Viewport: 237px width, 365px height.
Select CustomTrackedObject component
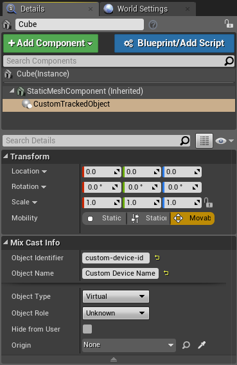(x=119, y=105)
